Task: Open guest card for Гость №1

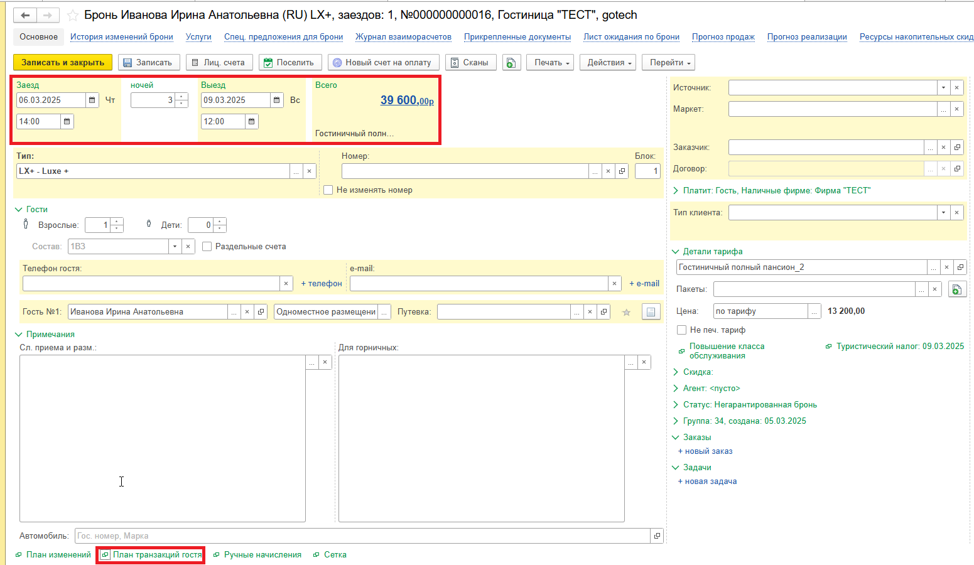Action: point(261,311)
